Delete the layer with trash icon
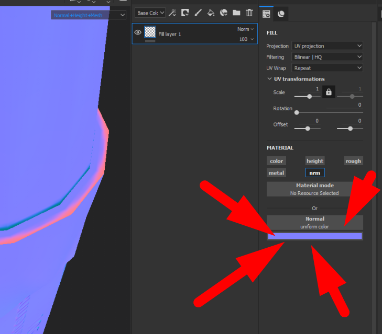Viewport: 382px width, 334px height. (x=249, y=13)
